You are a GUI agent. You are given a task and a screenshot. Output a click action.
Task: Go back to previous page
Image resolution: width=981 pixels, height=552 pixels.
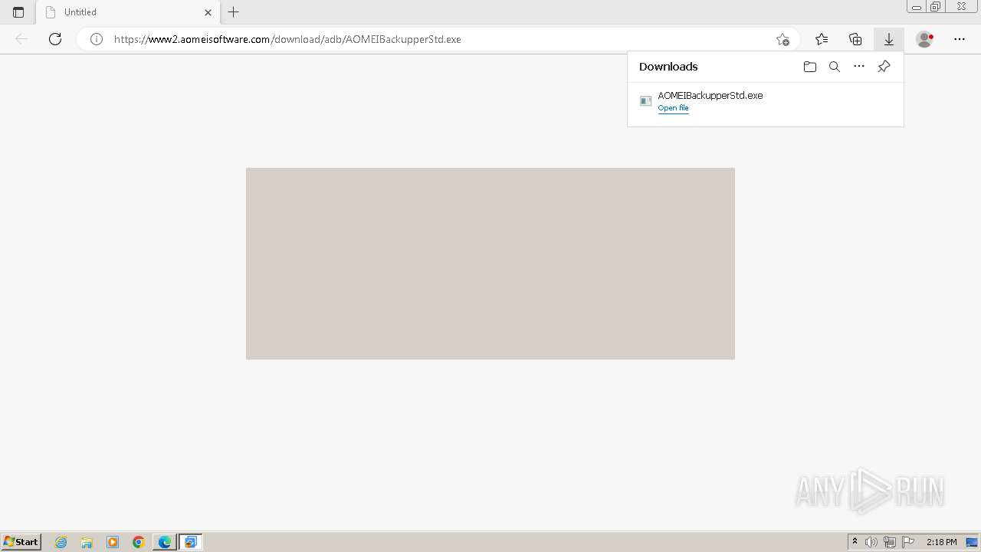click(21, 39)
